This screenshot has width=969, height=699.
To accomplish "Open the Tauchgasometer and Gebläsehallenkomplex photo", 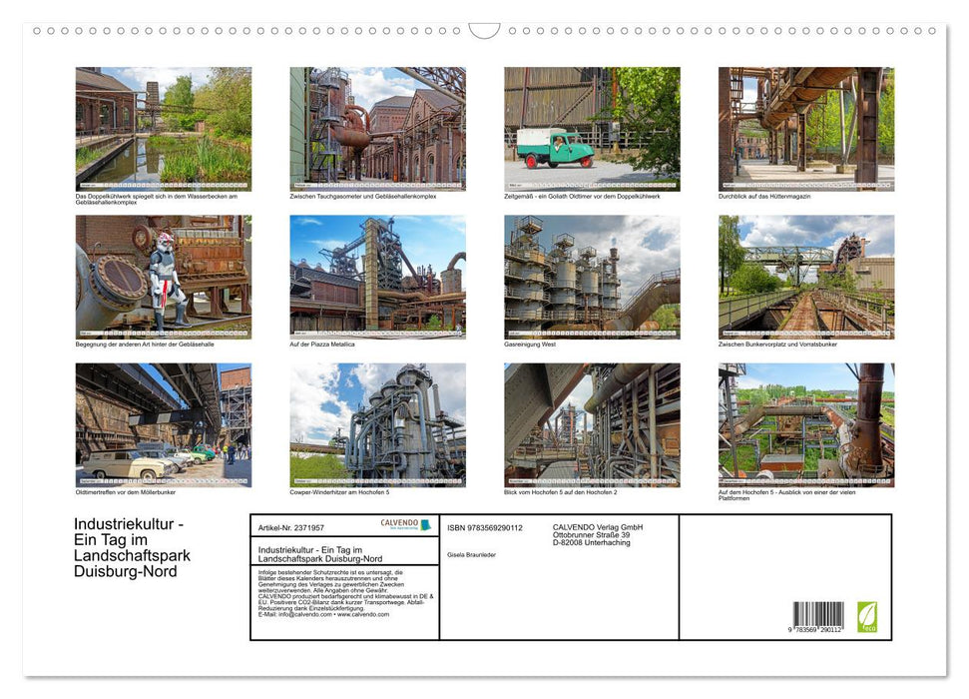I will [x=377, y=129].
